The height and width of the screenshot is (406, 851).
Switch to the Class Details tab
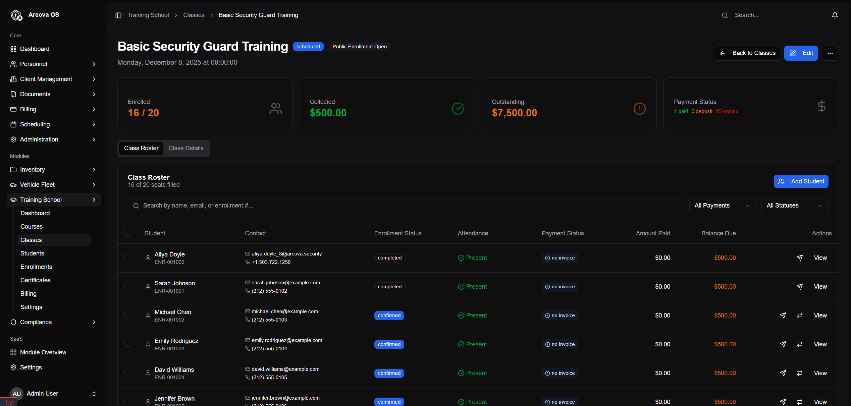[x=186, y=148]
